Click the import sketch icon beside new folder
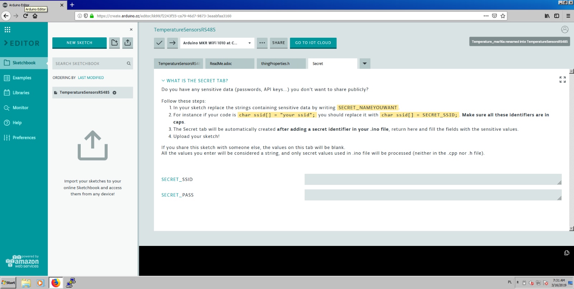The height and width of the screenshot is (289, 574). [128, 43]
